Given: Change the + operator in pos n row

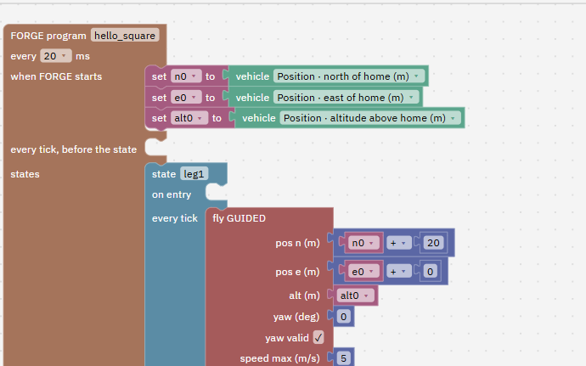Looking at the screenshot, I should point(398,243).
